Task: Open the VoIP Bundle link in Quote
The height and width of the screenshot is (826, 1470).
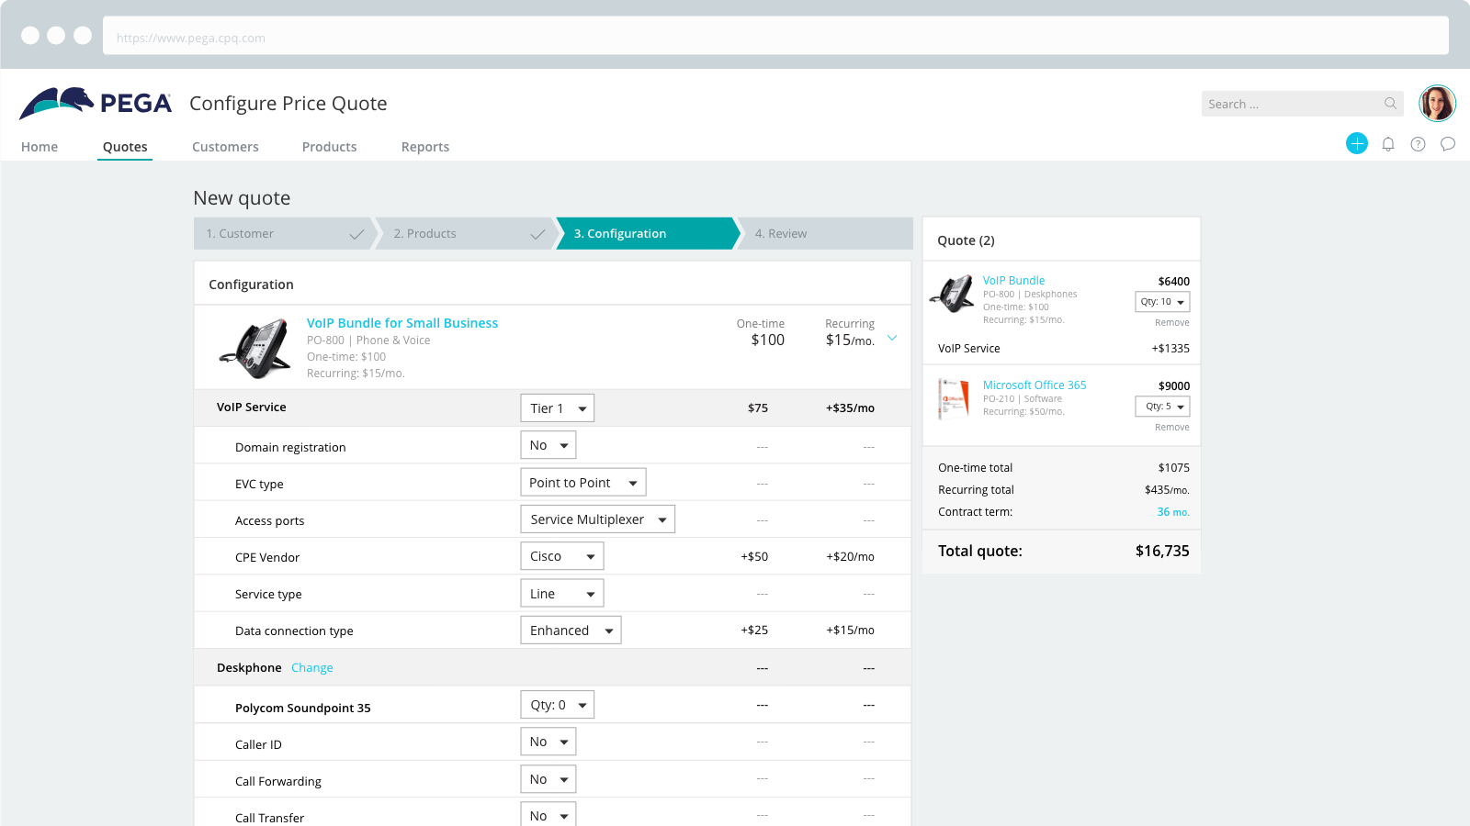Action: coord(1013,281)
